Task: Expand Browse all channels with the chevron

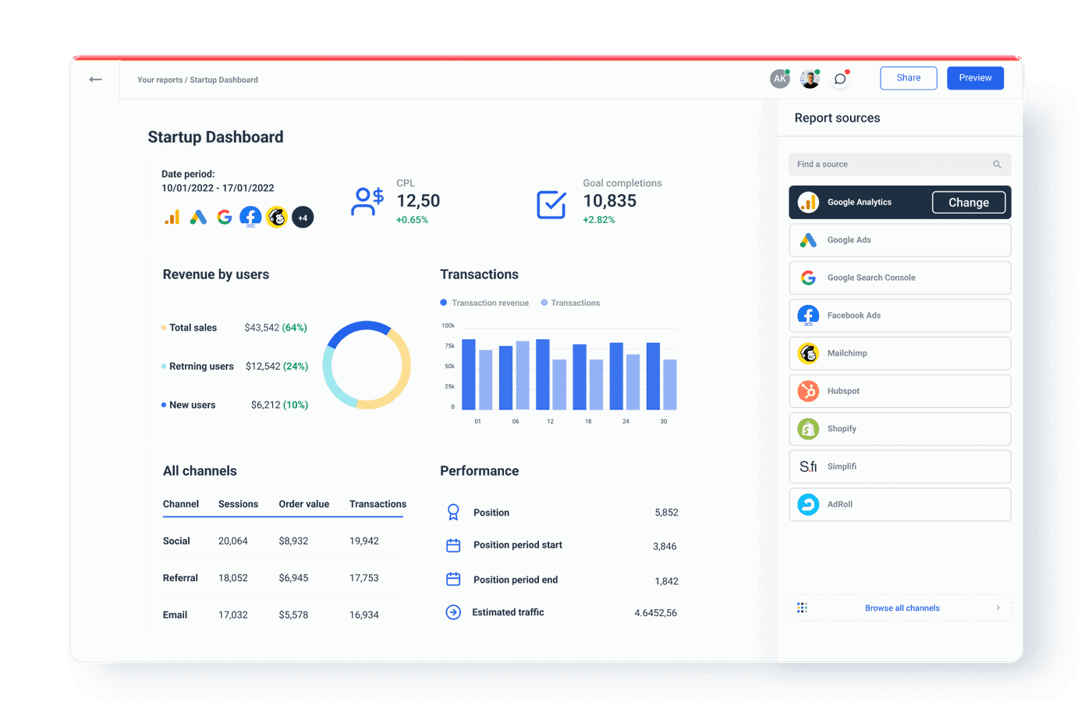Action: [998, 608]
